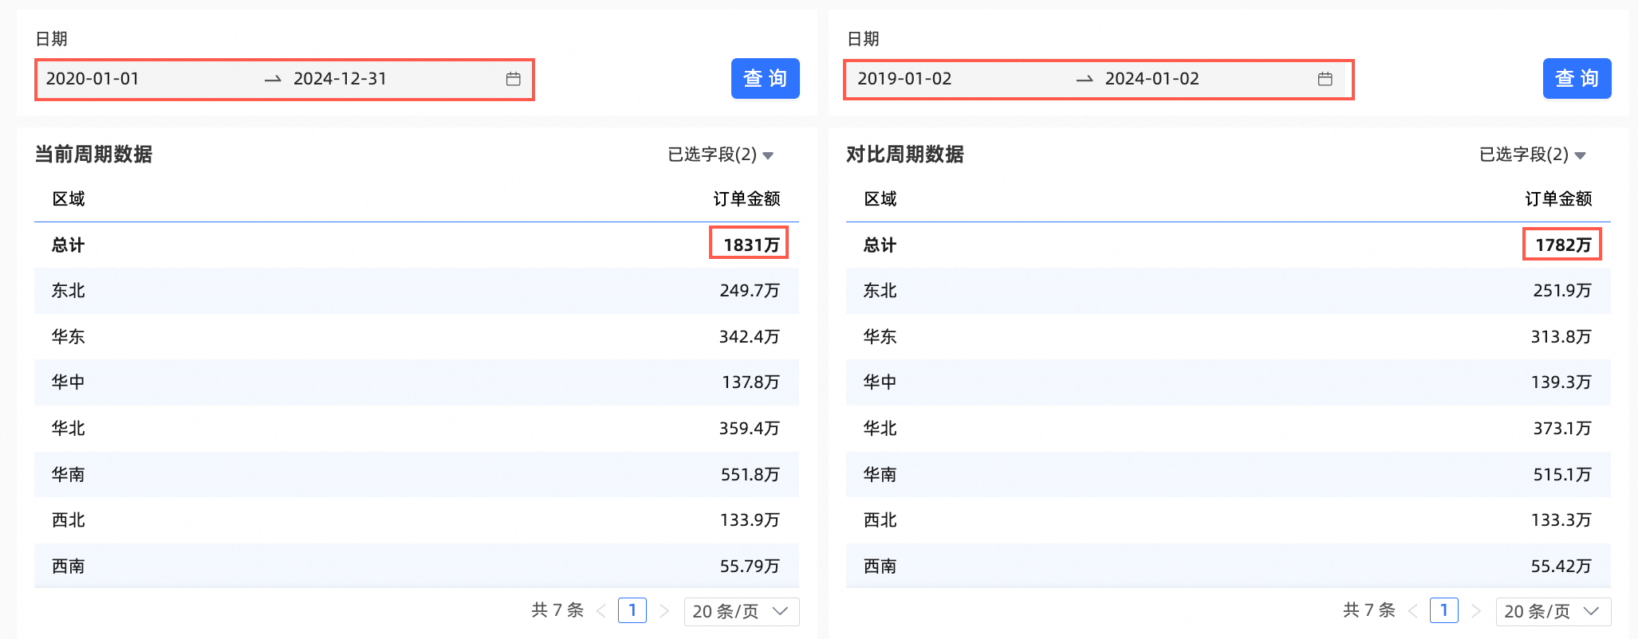
Task: Click 55.79万 order amount cell
Action: click(750, 566)
